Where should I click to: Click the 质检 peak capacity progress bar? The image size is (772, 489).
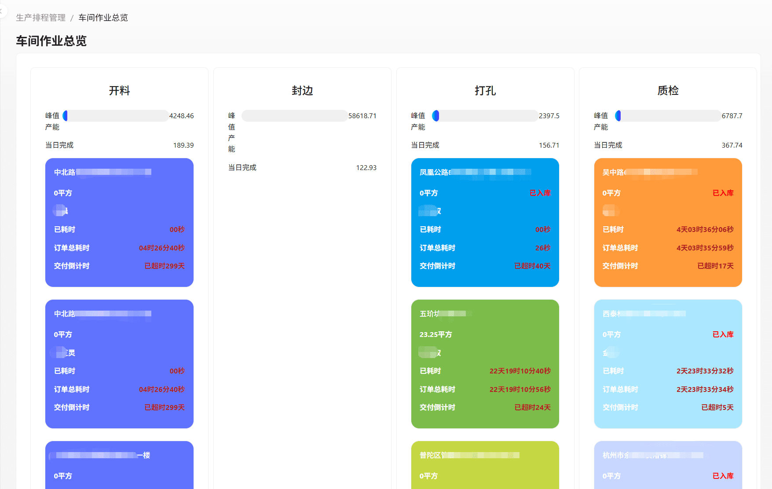[x=668, y=116]
